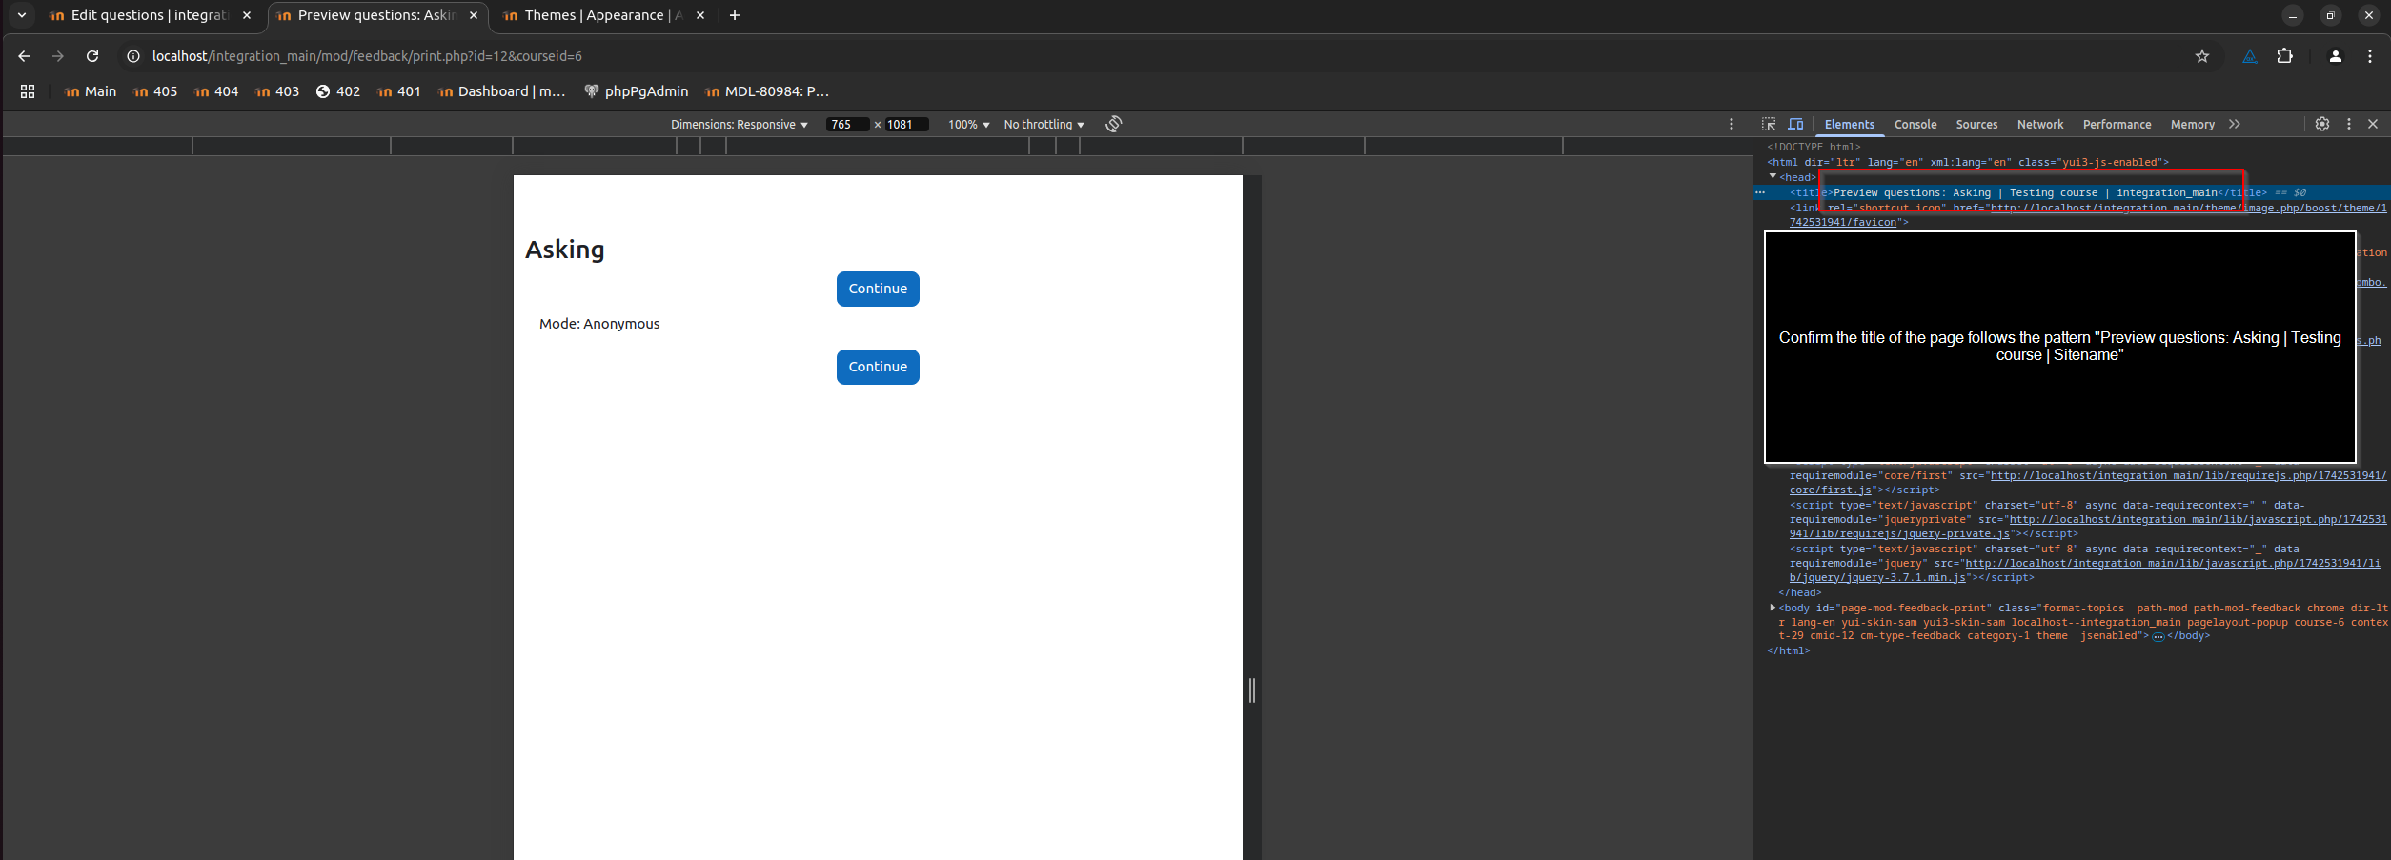The width and height of the screenshot is (2391, 860).
Task: Click the viewport resize handle
Action: point(1252,690)
